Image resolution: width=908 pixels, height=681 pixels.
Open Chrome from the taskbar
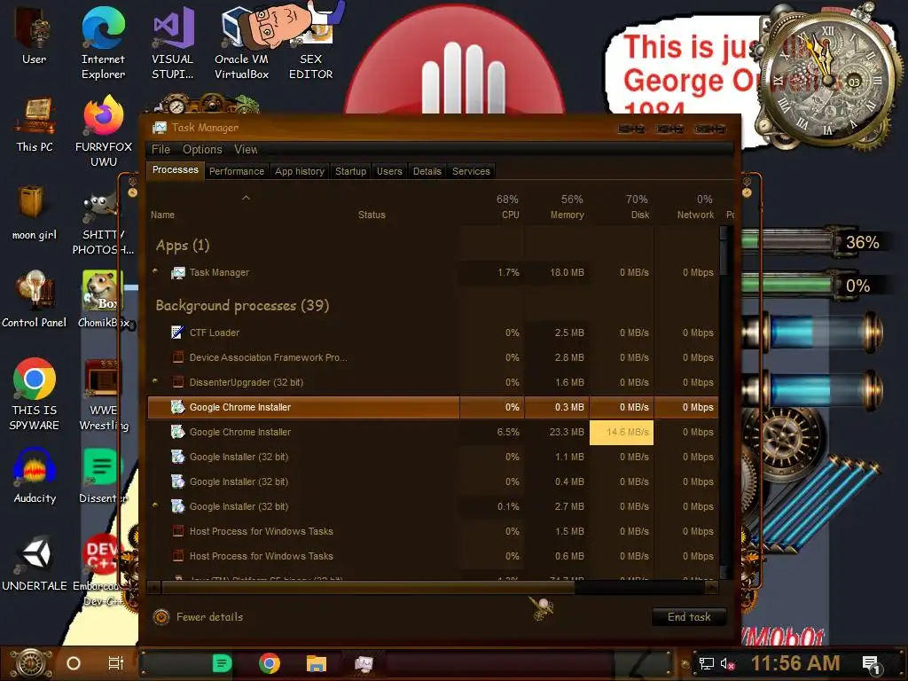click(270, 663)
